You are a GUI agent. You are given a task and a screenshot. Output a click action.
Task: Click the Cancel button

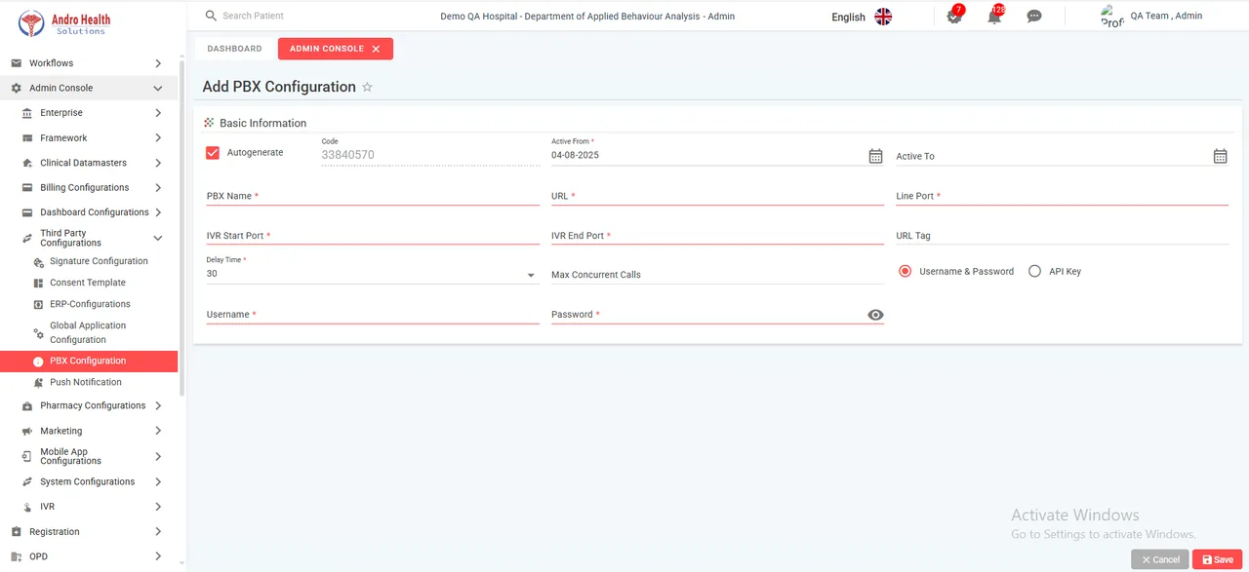[x=1160, y=559]
